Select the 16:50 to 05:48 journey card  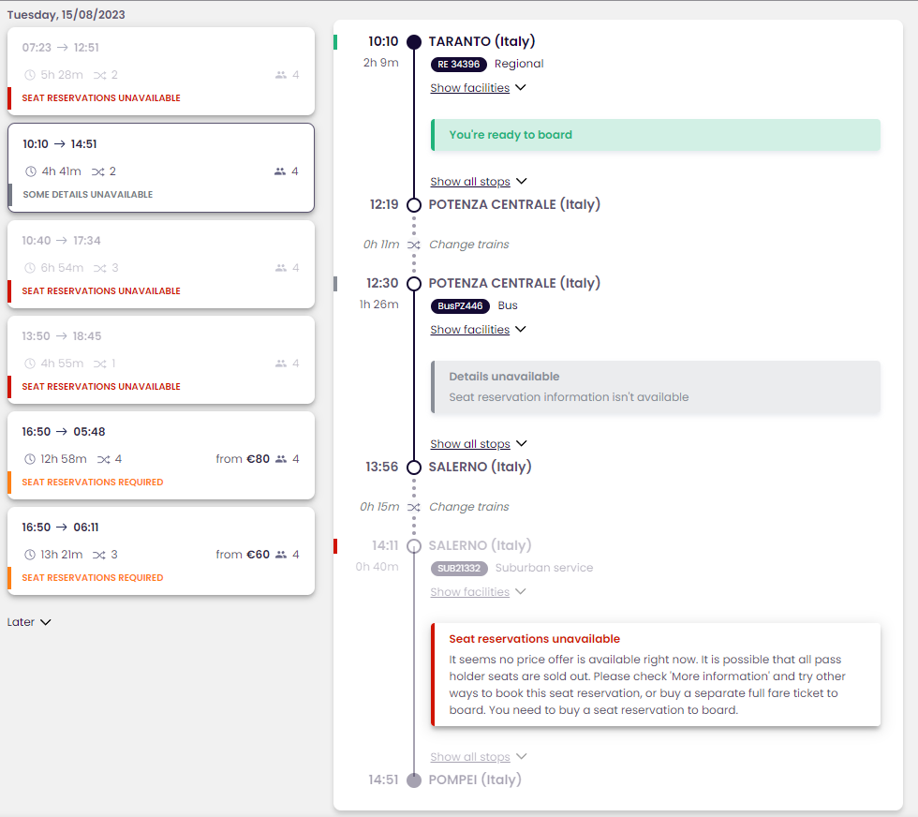click(161, 455)
